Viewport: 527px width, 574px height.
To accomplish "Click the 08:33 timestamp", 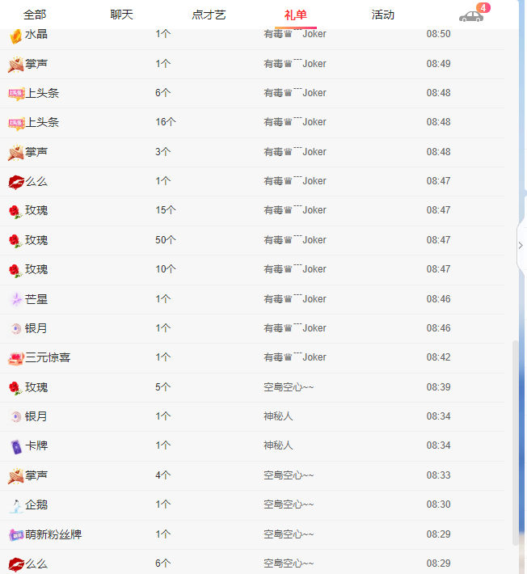I will click(438, 475).
